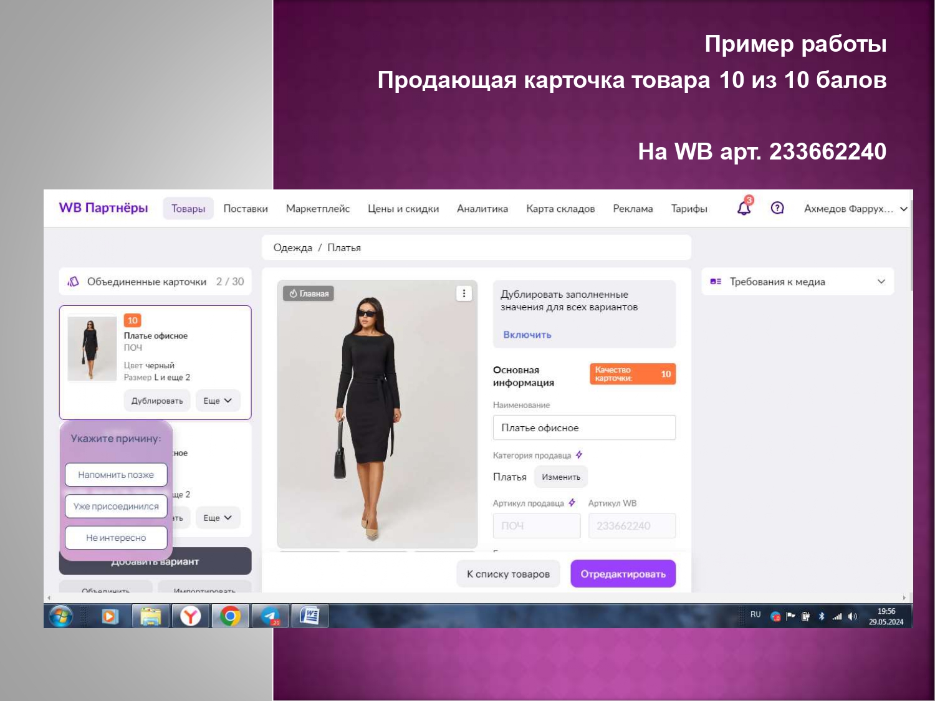Open Карта складов
The image size is (935, 701).
pos(560,209)
